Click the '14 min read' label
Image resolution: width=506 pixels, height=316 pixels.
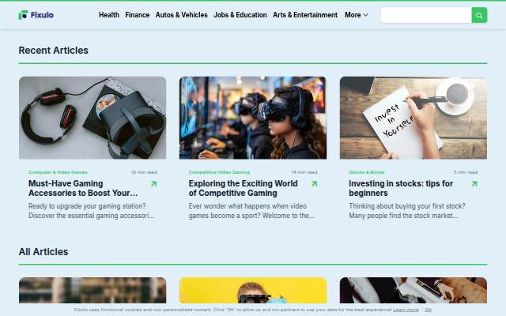pos(304,172)
